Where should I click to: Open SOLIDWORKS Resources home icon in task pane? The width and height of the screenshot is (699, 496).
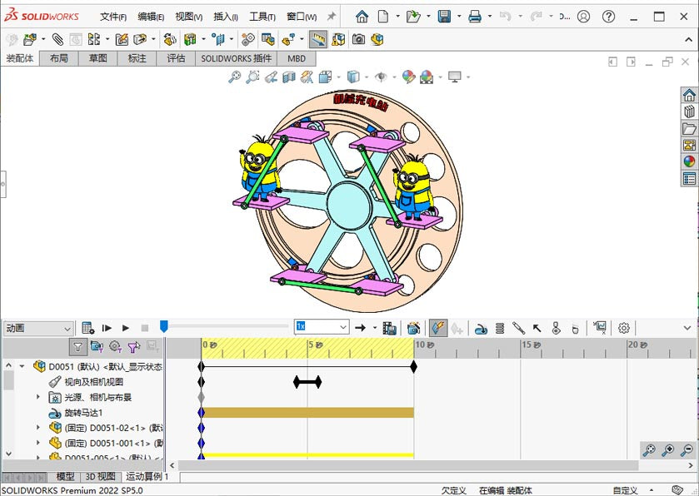click(689, 95)
